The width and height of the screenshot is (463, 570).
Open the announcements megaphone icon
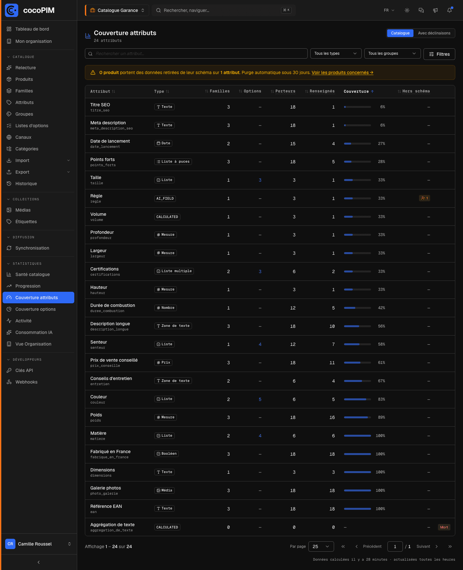pyautogui.click(x=435, y=10)
